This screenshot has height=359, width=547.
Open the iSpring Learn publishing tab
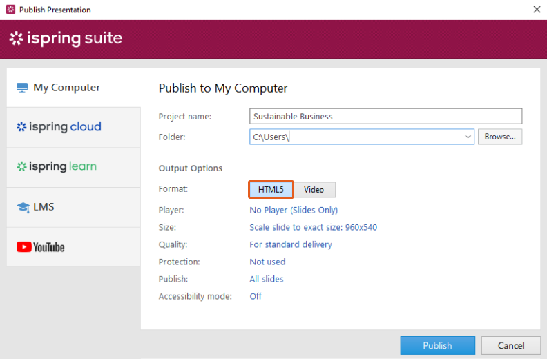point(74,168)
